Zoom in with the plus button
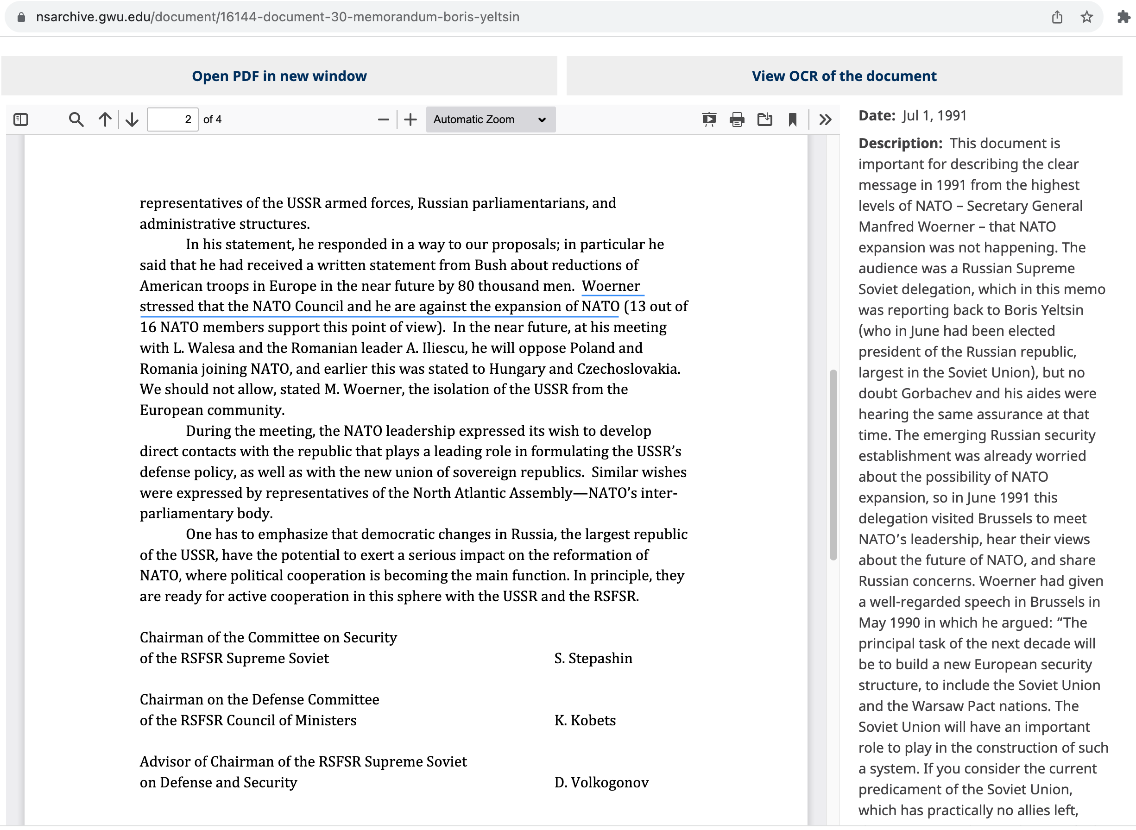 tap(410, 119)
